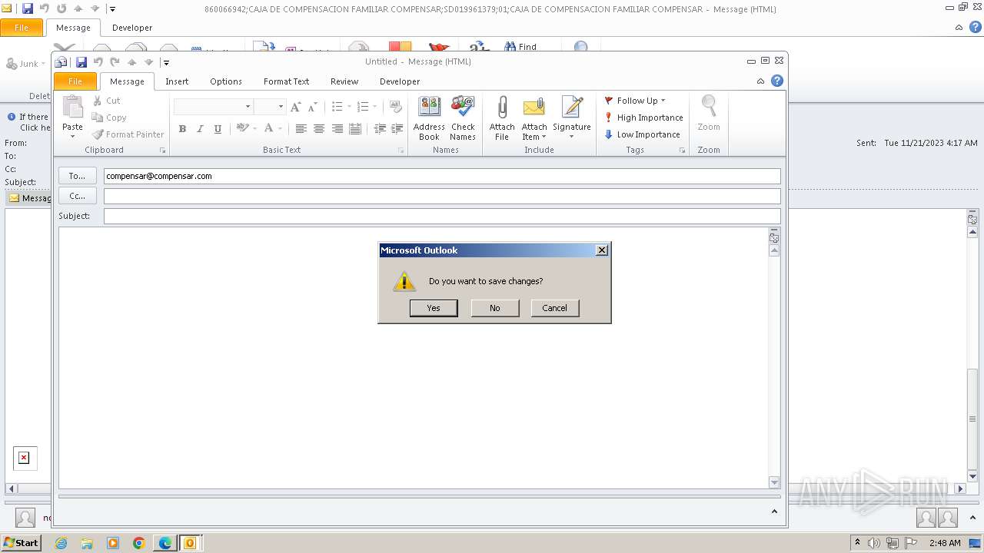984x553 pixels.
Task: Click the Cc recipients field
Action: click(x=442, y=196)
